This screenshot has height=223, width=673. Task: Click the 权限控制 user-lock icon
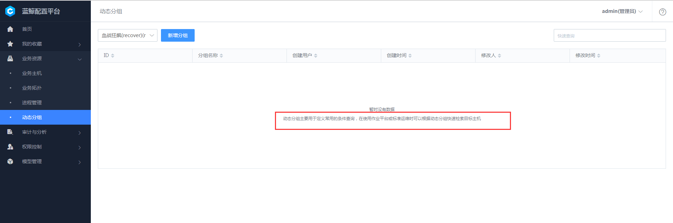[10, 147]
